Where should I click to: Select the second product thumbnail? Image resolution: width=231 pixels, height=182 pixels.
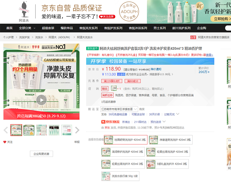click(29, 130)
